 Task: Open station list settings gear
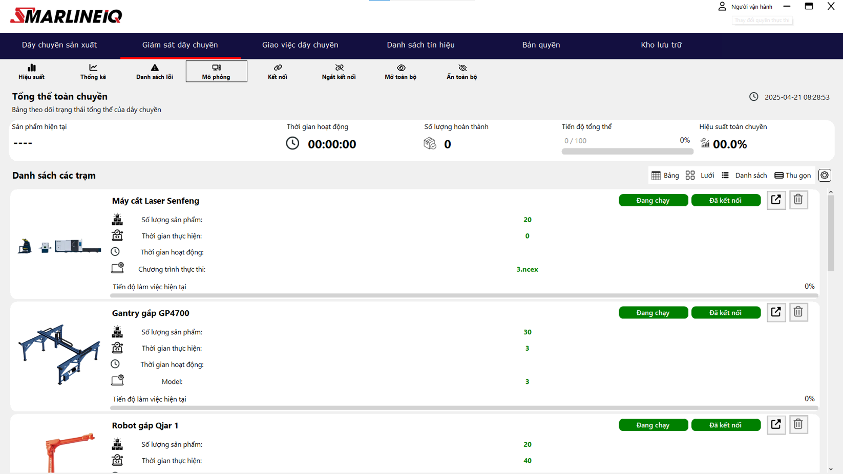pos(825,176)
